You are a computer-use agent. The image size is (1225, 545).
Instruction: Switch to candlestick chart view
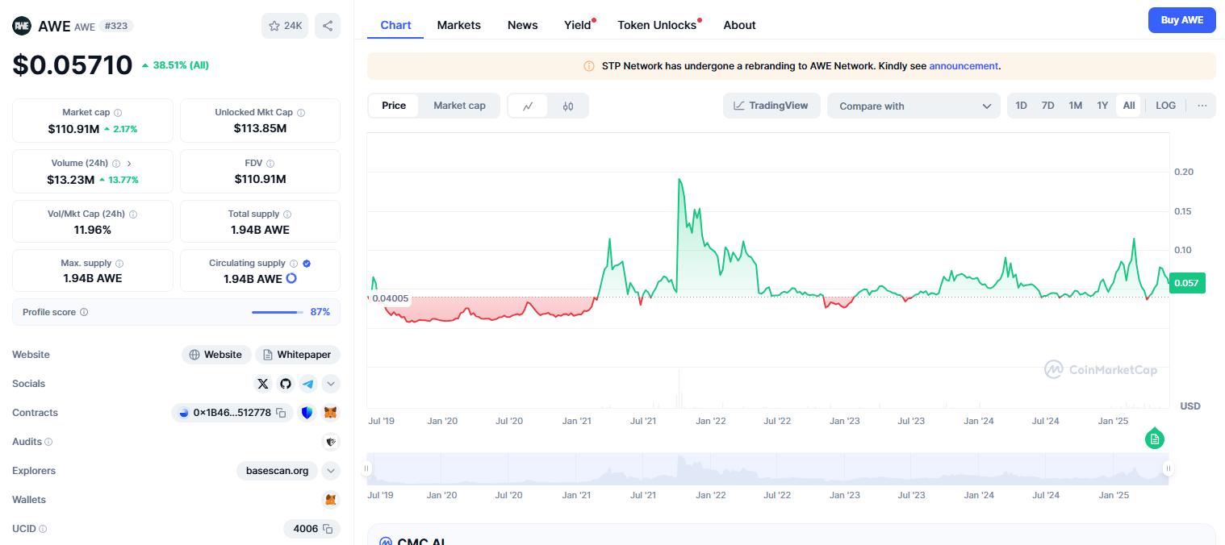(x=568, y=106)
